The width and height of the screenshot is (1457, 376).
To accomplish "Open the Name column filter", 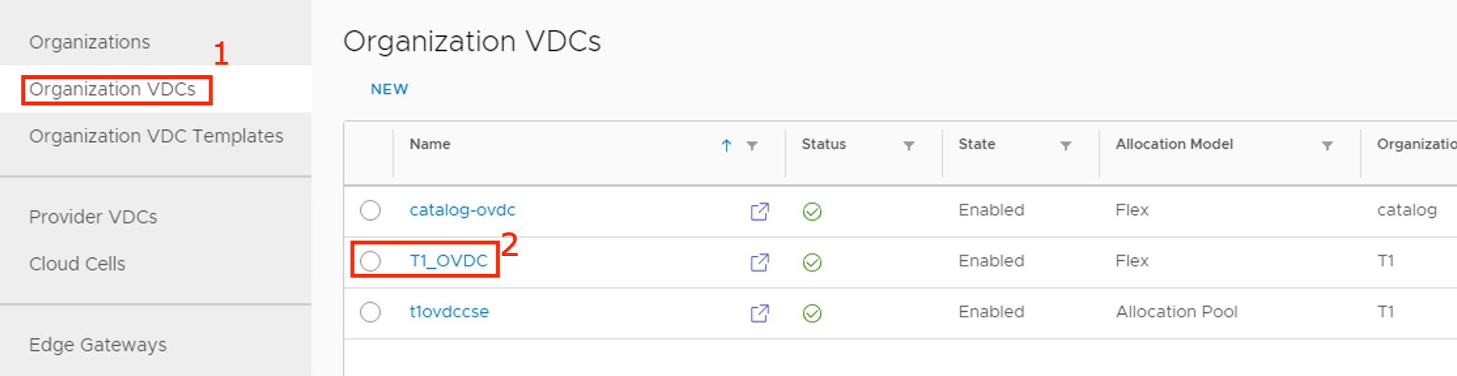I will click(x=752, y=146).
